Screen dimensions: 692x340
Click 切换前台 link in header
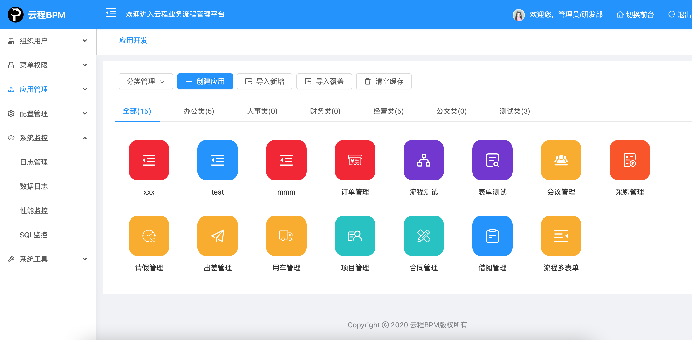click(635, 14)
